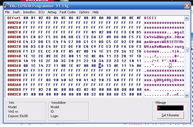
Task: Click the VAG EEPROM Programmer title bar icon
Action: click(6, 6)
